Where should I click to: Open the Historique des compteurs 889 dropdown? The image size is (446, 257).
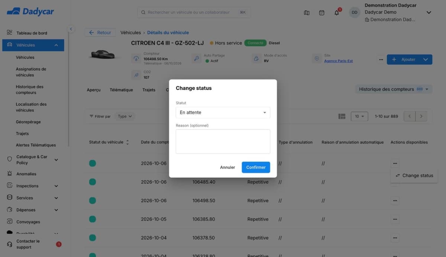tap(394, 89)
